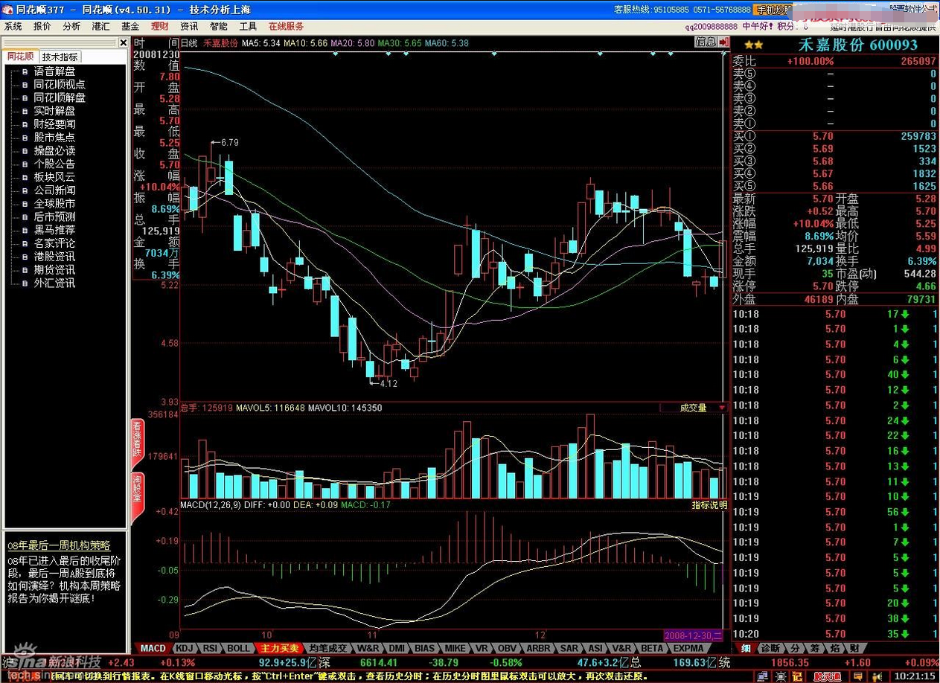The image size is (940, 683).
Task: Open 黑马推荐 in the sidebar
Action: point(54,230)
